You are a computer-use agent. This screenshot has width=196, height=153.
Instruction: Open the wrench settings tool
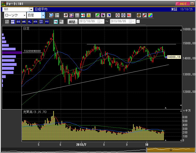[145, 15]
